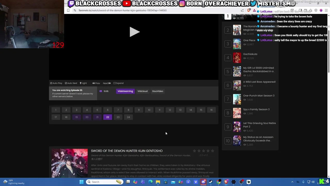330x186 pixels.
Task: Select the Vidcloud server
Action: [x=143, y=91]
